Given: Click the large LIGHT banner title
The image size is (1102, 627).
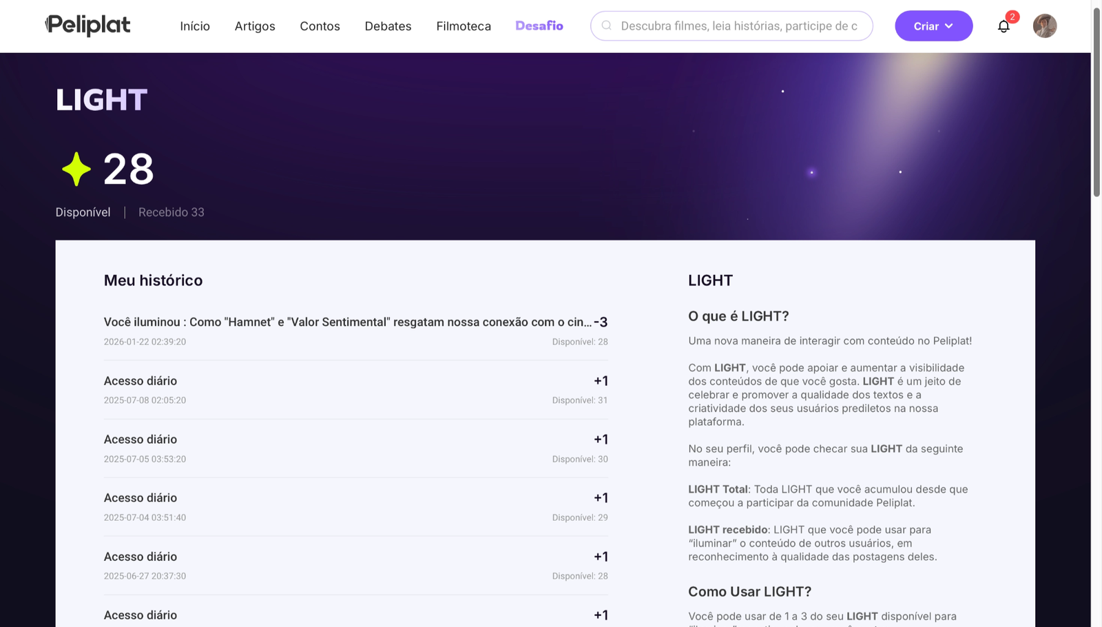Looking at the screenshot, I should tap(101, 100).
